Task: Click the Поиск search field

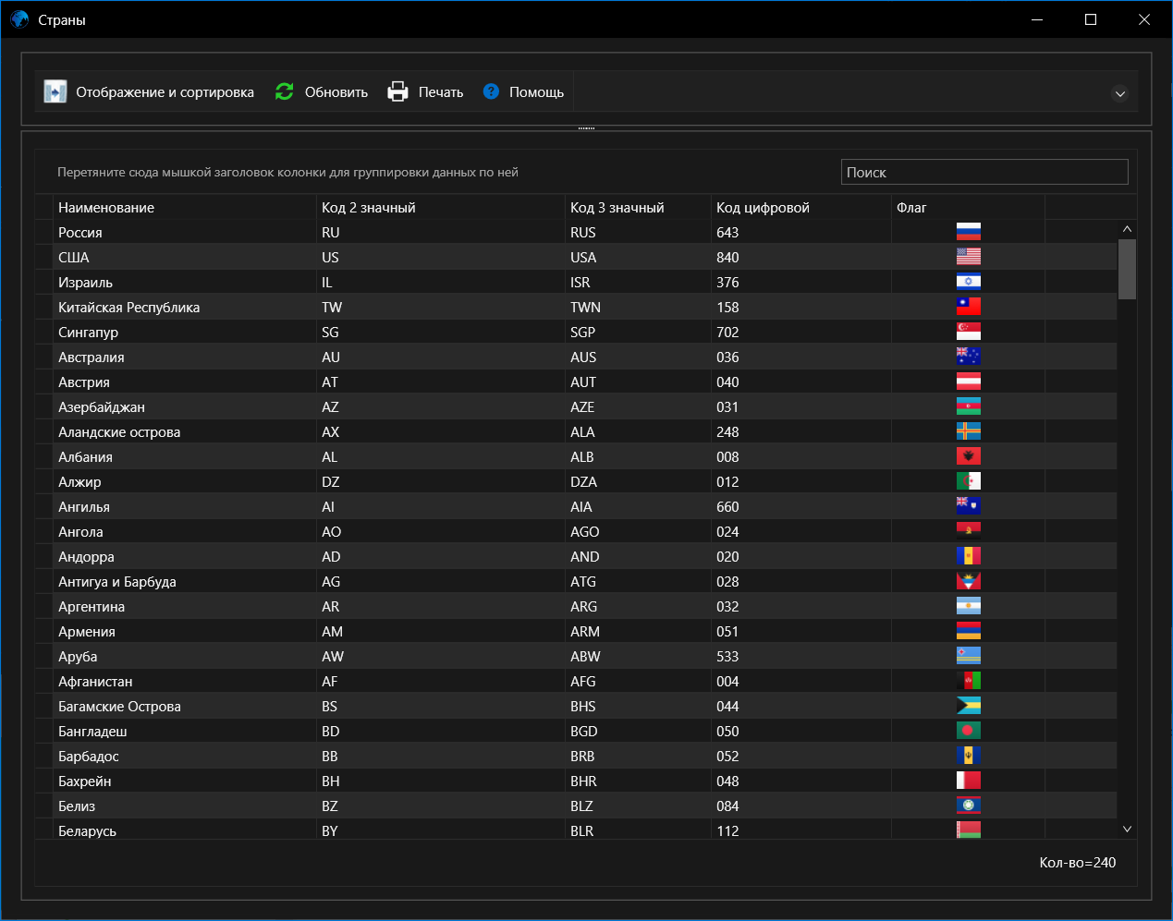Action: point(984,172)
